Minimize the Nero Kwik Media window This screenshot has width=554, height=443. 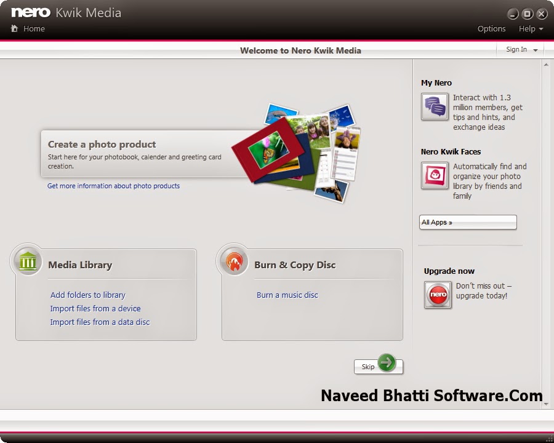pyautogui.click(x=513, y=14)
